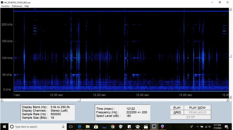
Task: Open the Help menu
Action: (x=27, y=6)
